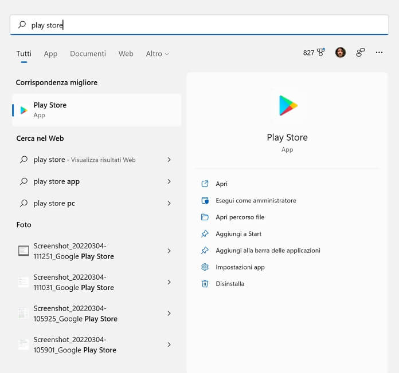Click the trash icon beside Disinstalla
399x373 pixels.
pos(205,284)
